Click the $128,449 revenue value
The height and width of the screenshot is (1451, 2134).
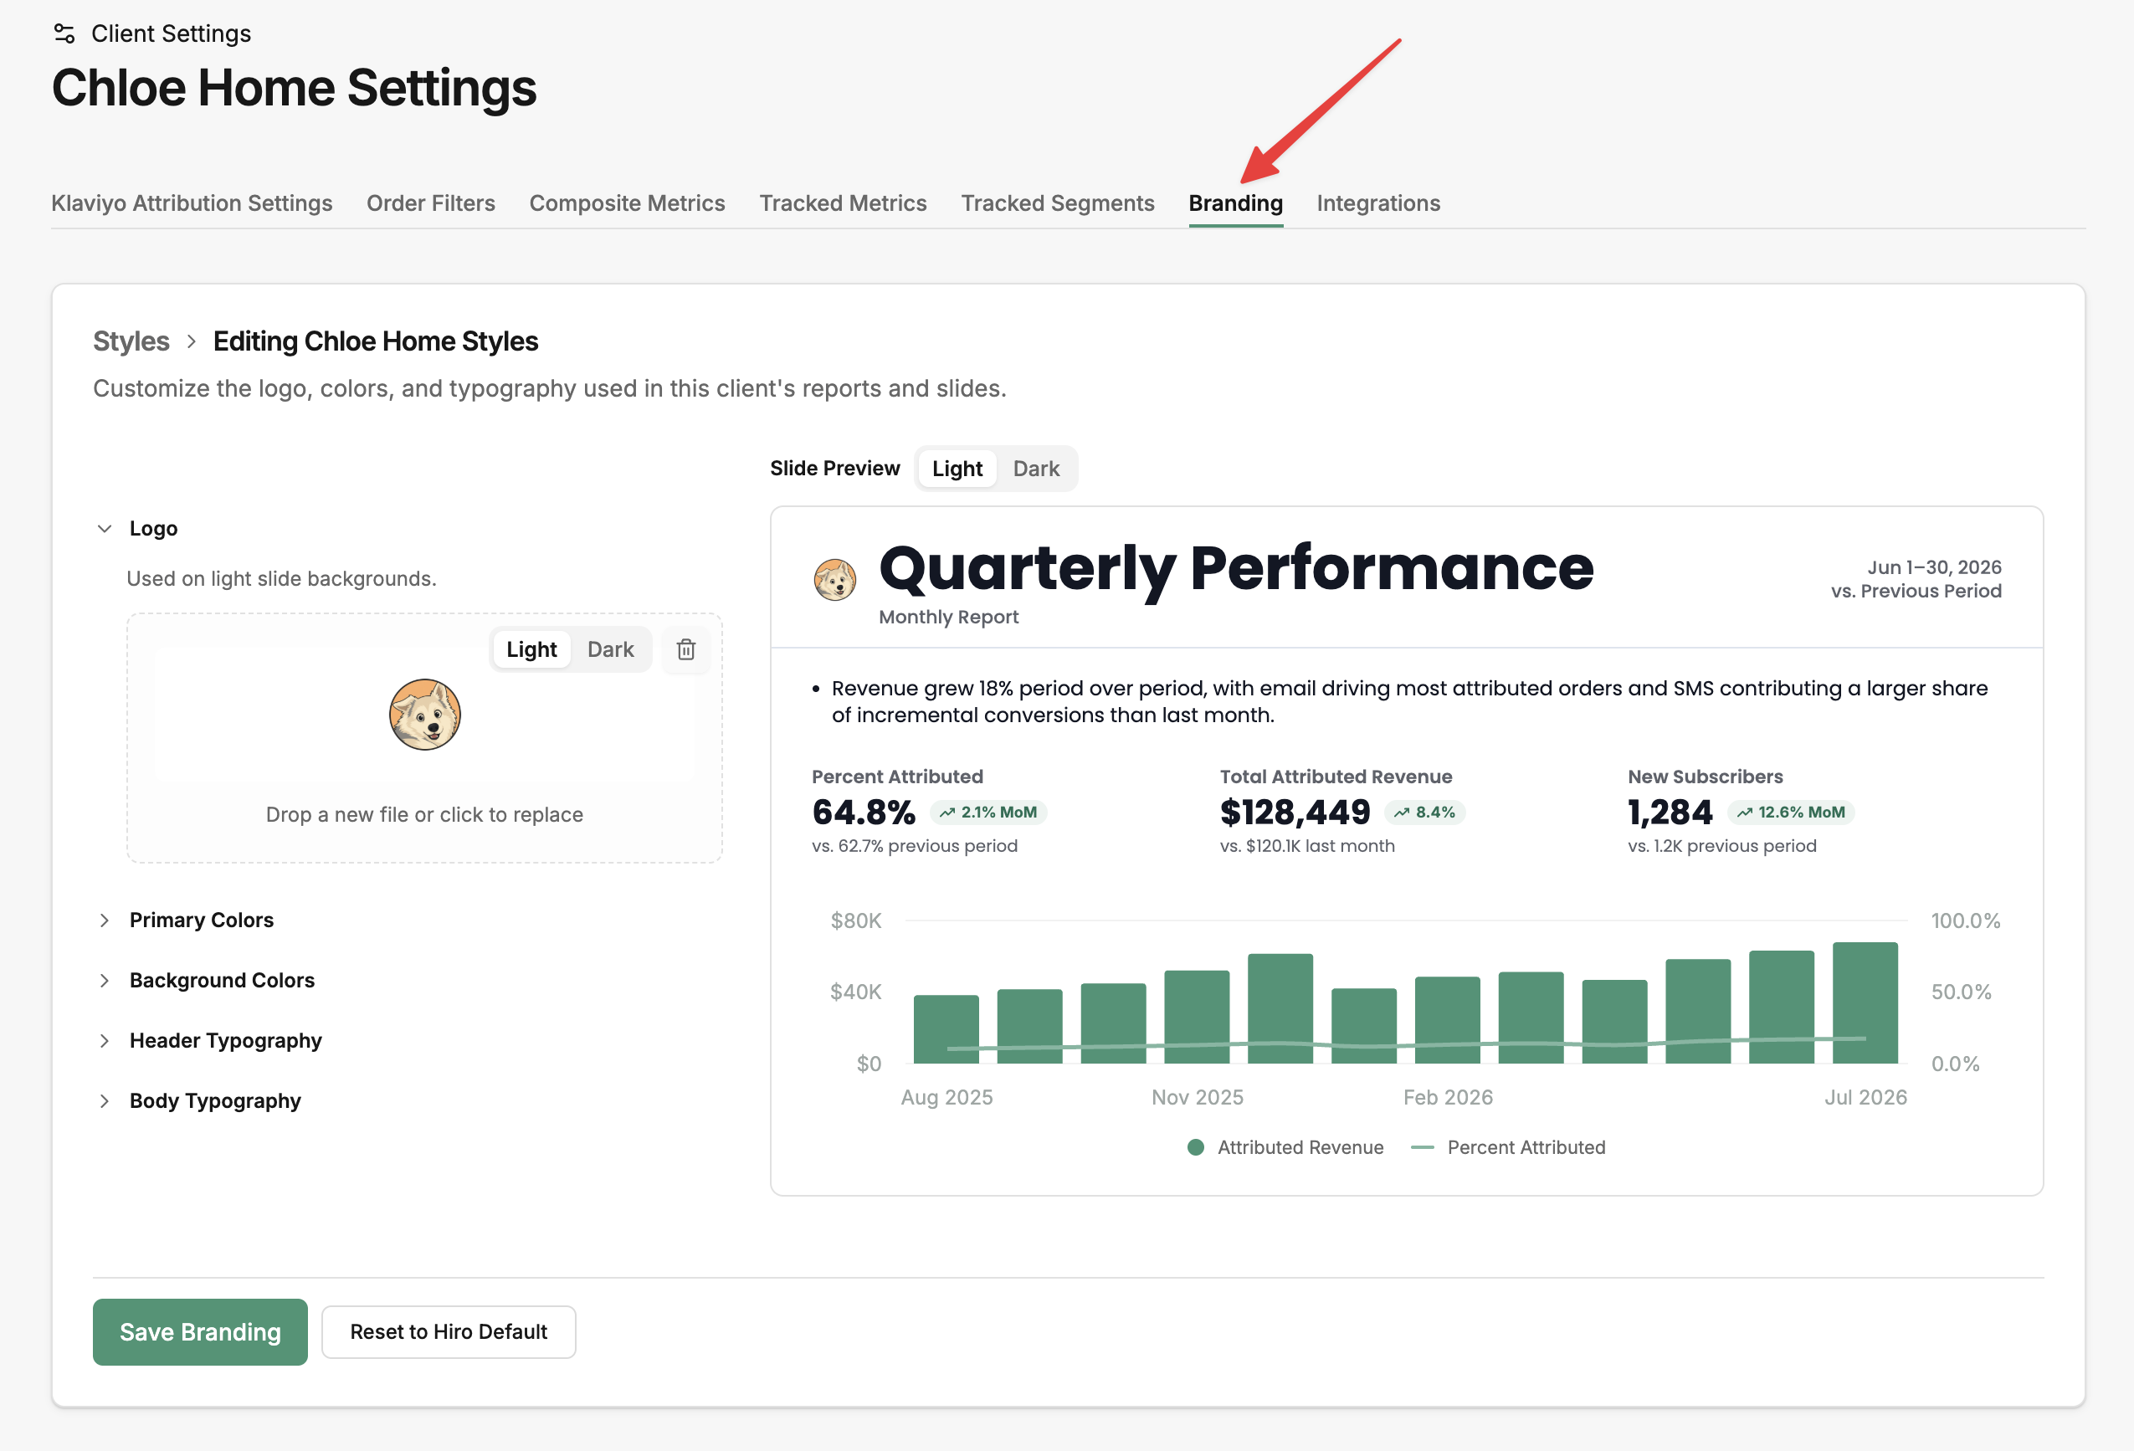1295,813
